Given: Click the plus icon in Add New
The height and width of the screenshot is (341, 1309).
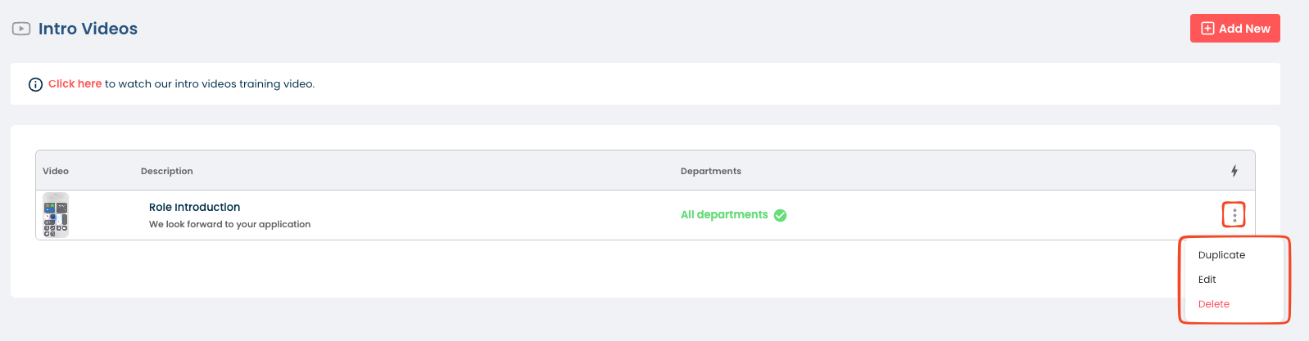Looking at the screenshot, I should 1207,29.
